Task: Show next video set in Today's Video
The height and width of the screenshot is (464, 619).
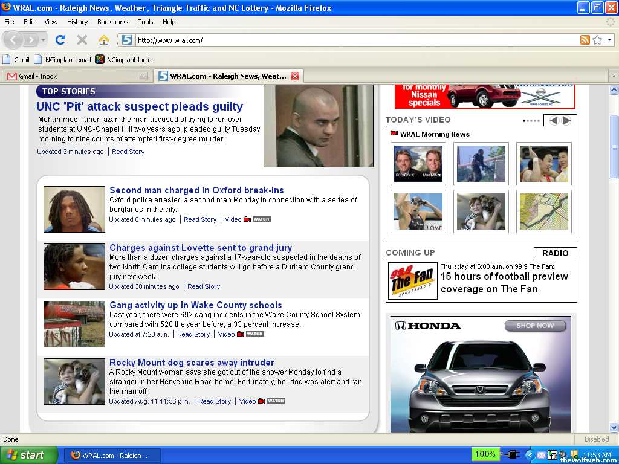Action: (x=566, y=120)
